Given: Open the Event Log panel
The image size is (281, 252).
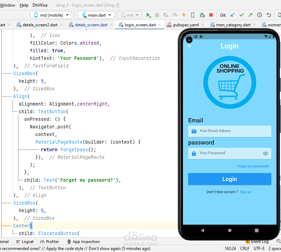Looking at the screenshot, I should pyautogui.click(x=257, y=242).
